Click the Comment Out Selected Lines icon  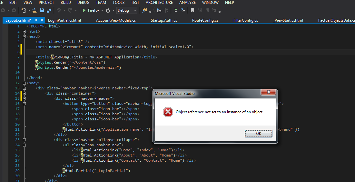(x=176, y=10)
